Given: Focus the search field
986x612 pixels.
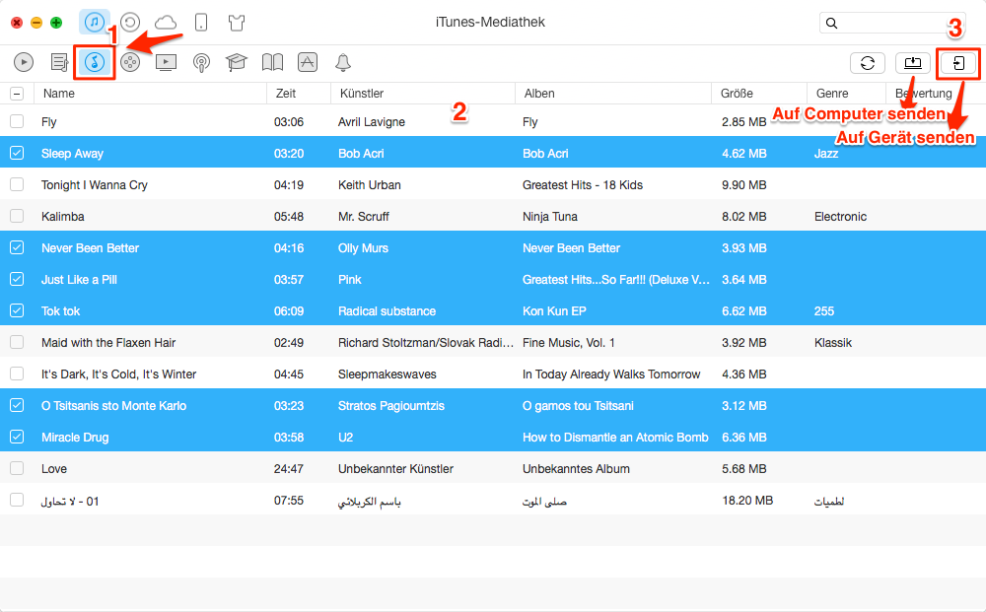Looking at the screenshot, I should point(895,24).
